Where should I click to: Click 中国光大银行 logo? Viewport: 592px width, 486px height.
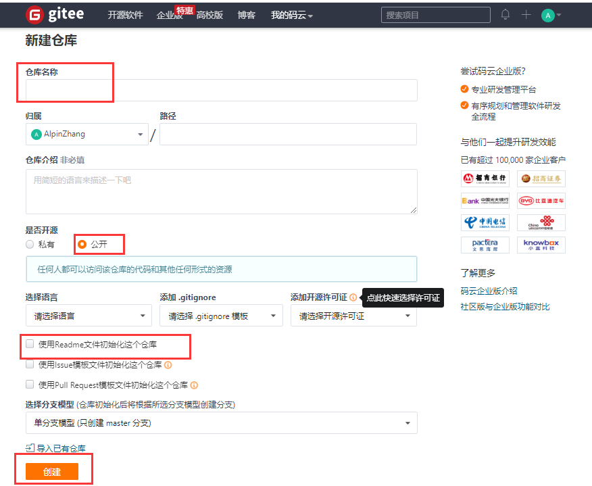click(x=485, y=201)
